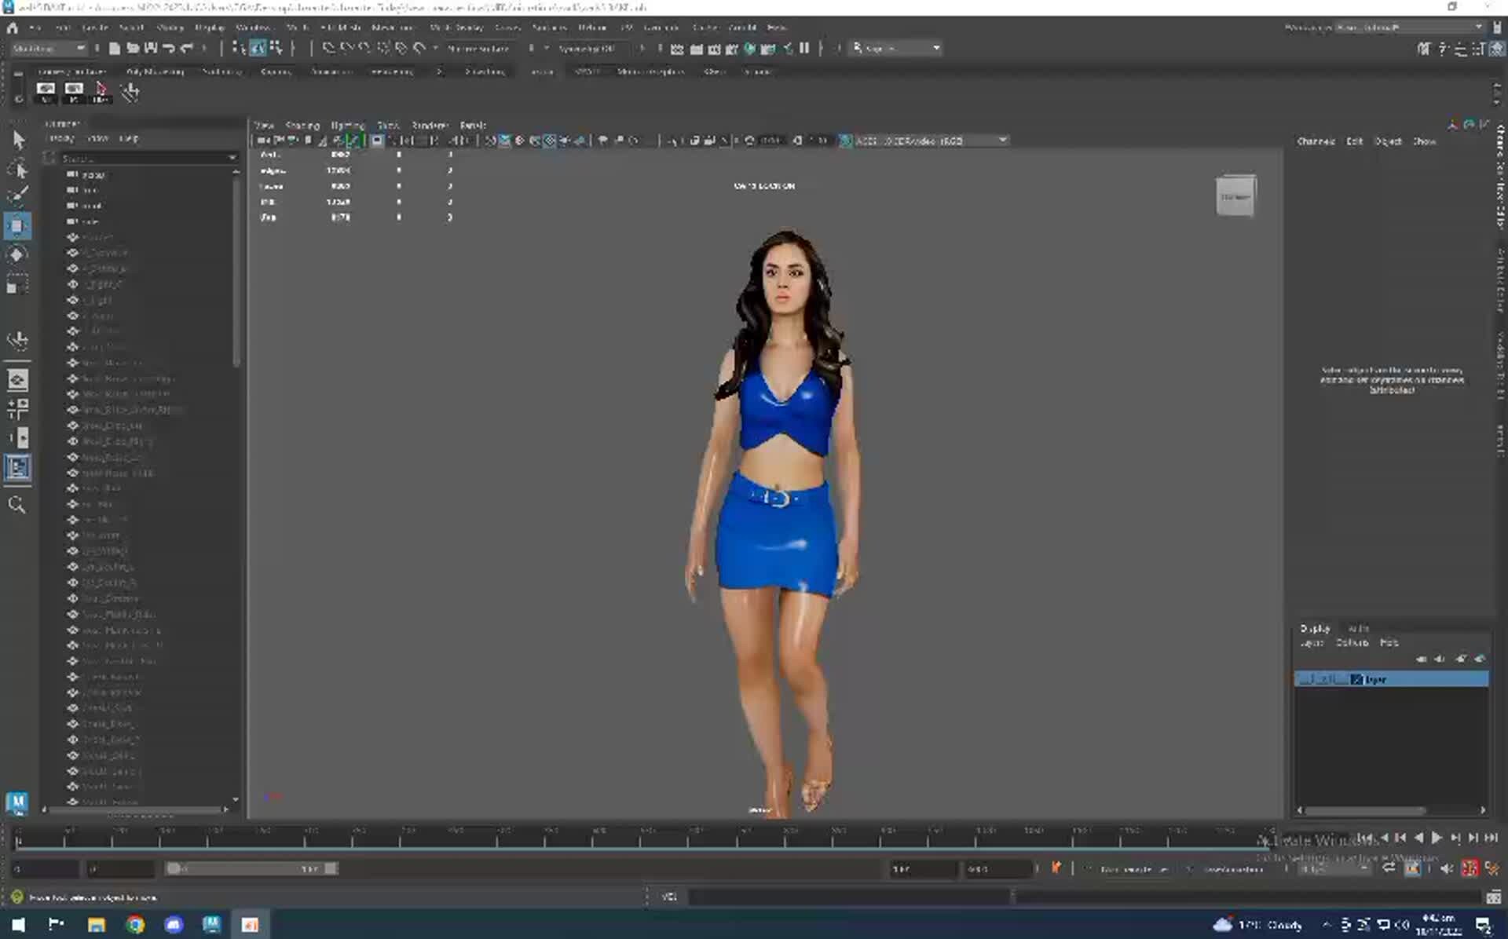Enable the Auto Keyframe toggle near the timeline
1508x939 pixels.
(1056, 868)
